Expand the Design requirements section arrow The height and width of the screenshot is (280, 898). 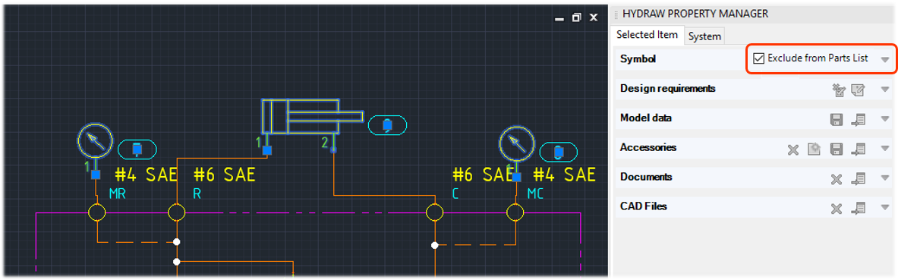[x=885, y=90]
